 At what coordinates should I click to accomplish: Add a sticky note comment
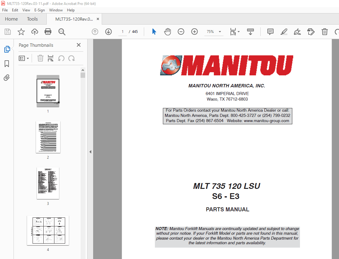click(x=270, y=32)
